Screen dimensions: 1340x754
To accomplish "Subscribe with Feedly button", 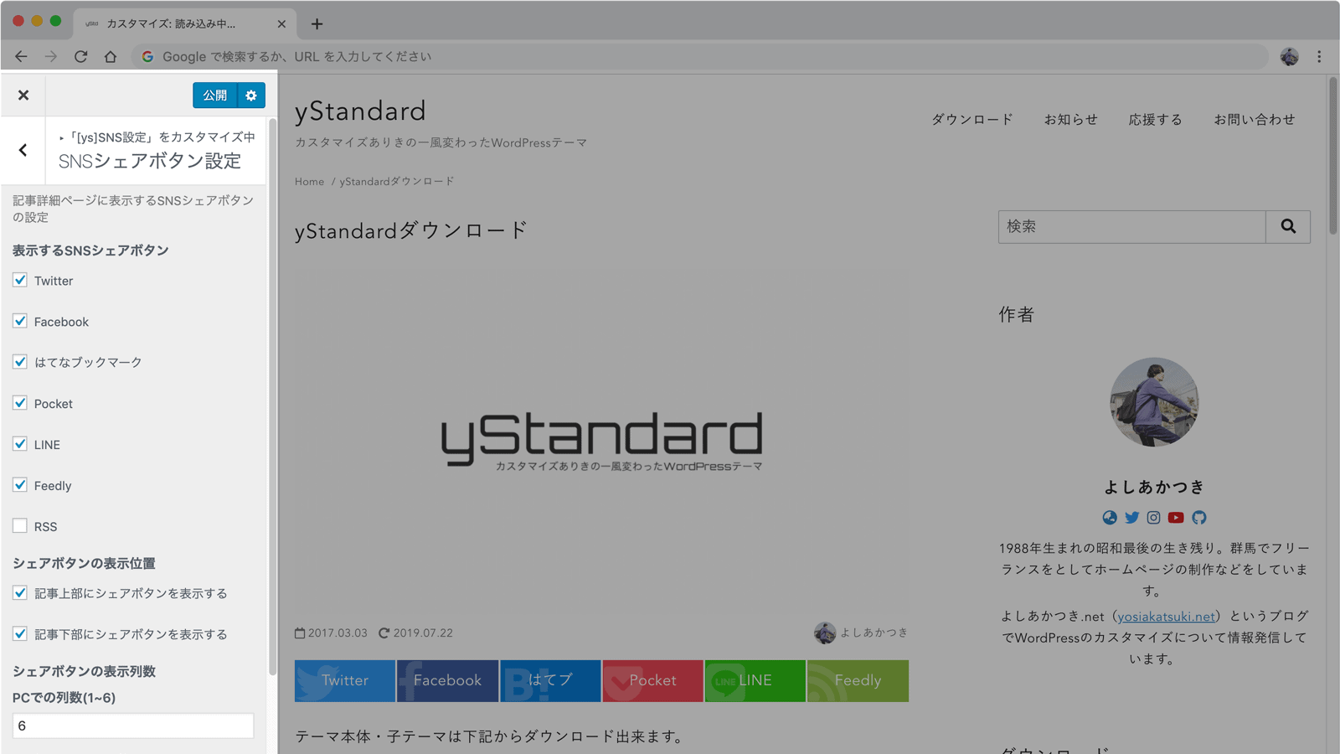I will click(x=858, y=681).
